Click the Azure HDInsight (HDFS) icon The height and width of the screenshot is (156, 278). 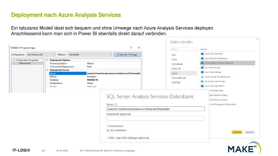click(x=202, y=86)
